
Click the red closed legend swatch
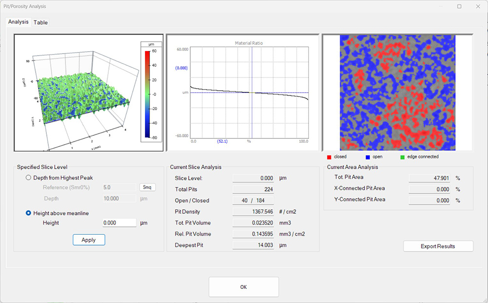pos(329,157)
